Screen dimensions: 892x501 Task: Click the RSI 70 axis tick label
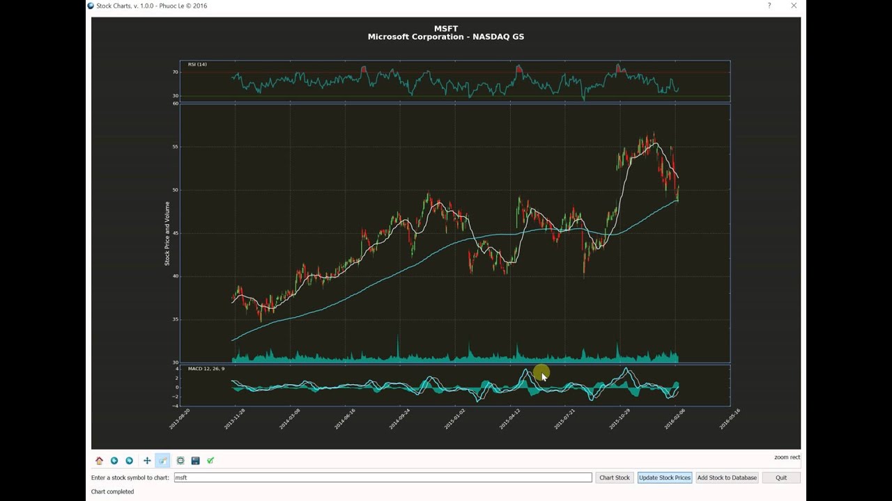pyautogui.click(x=176, y=72)
